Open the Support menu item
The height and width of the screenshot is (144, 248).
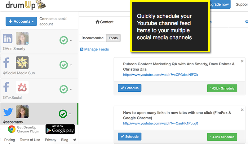242,4
